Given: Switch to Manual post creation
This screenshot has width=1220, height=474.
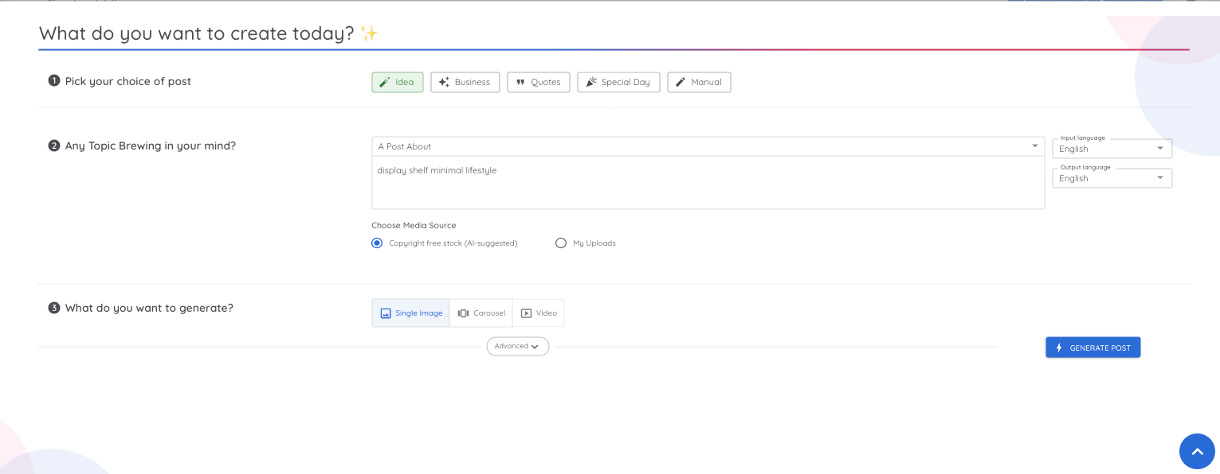Looking at the screenshot, I should click(699, 82).
